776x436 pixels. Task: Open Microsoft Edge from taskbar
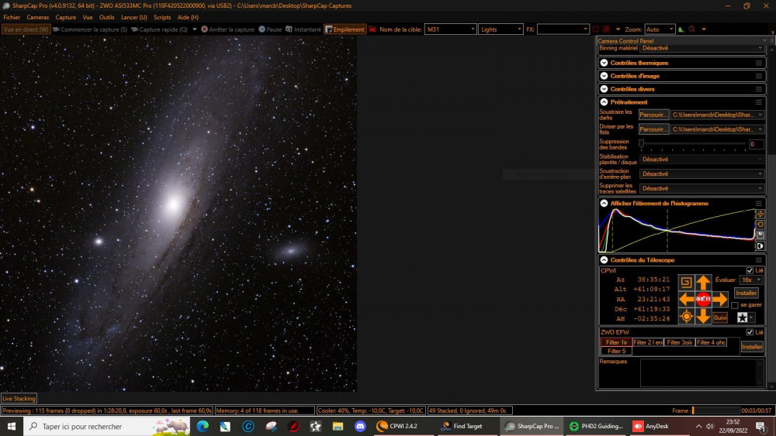(x=203, y=426)
